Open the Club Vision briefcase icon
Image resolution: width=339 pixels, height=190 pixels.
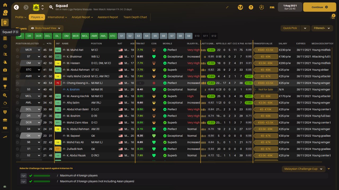coord(5,120)
